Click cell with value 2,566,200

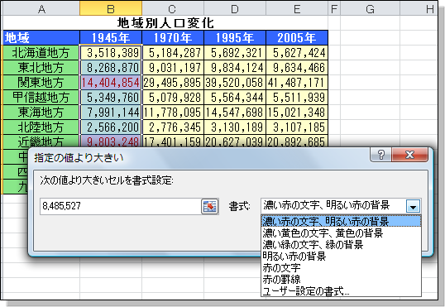(111, 127)
